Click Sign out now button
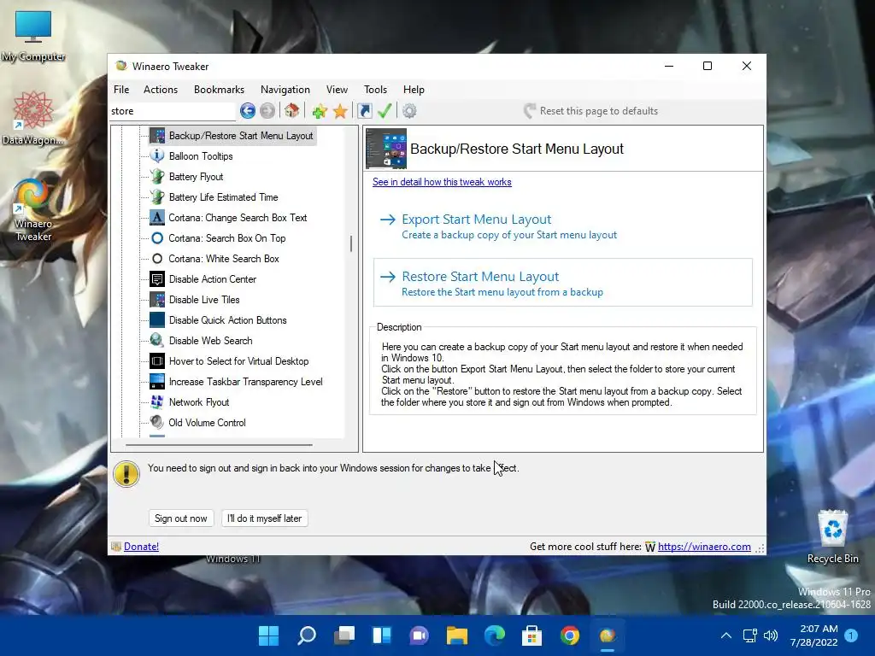Image resolution: width=875 pixels, height=656 pixels. (181, 518)
